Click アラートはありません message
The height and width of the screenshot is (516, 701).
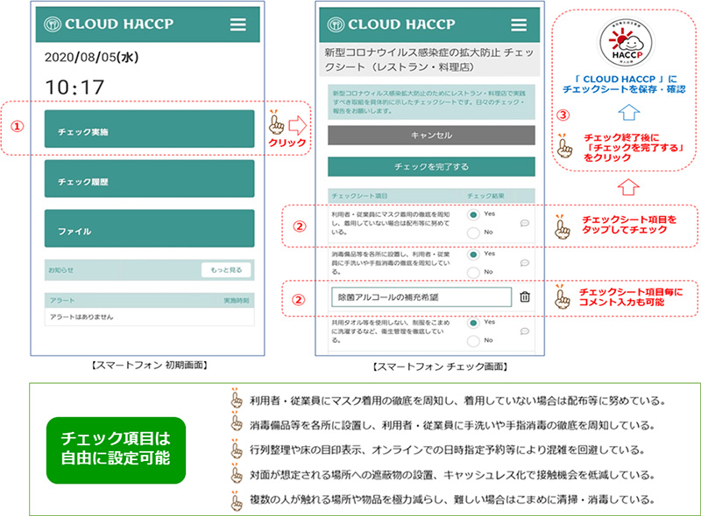tap(81, 317)
